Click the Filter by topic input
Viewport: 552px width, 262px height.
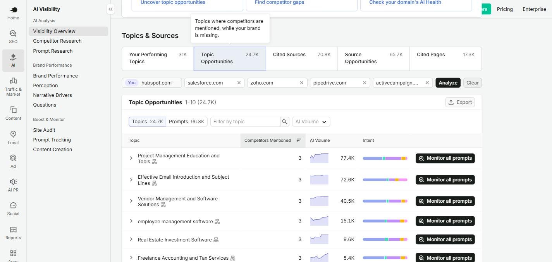pyautogui.click(x=245, y=122)
